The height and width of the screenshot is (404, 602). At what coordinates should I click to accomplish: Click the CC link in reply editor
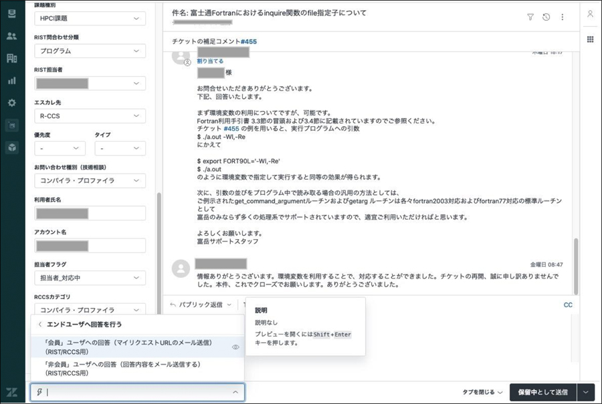coord(568,305)
